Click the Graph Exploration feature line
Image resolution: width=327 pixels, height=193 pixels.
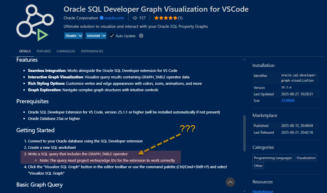pyautogui.click(x=93, y=90)
